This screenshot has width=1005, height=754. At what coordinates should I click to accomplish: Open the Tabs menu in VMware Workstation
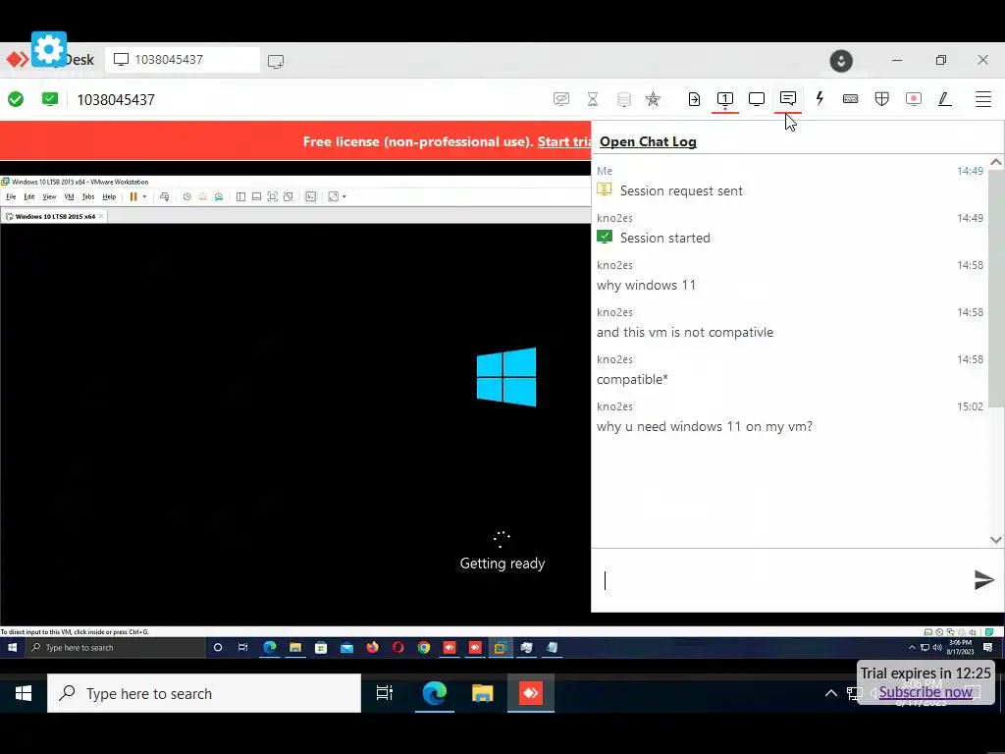pos(88,196)
